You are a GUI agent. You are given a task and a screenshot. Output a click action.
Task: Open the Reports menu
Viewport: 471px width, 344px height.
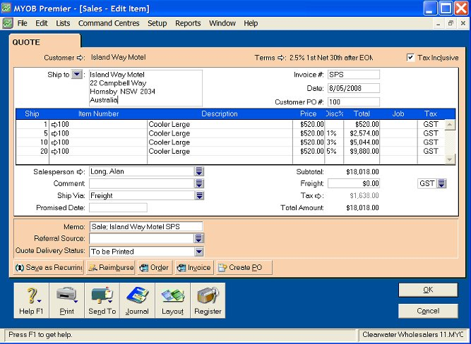(188, 23)
